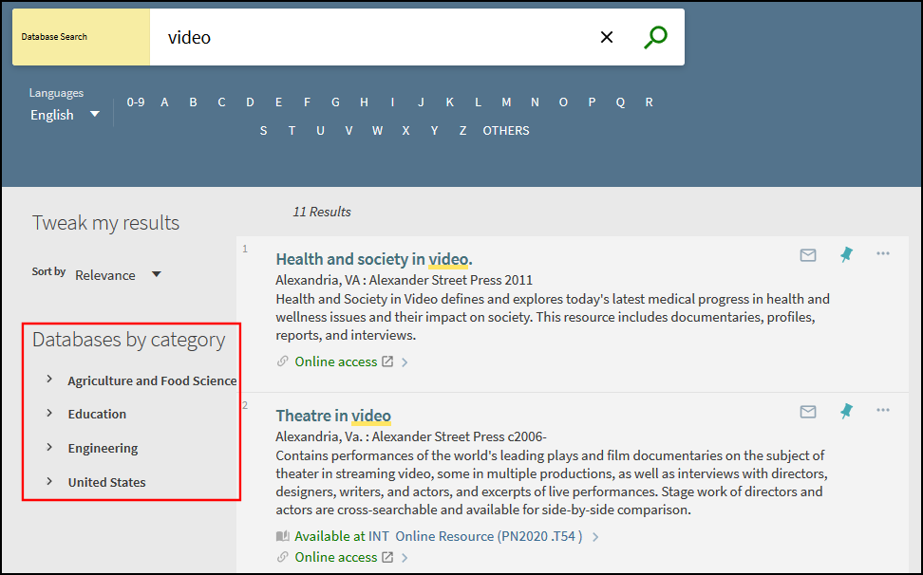Screen dimensions: 923x575
Task: Expand the Engineering category
Action: (x=49, y=448)
